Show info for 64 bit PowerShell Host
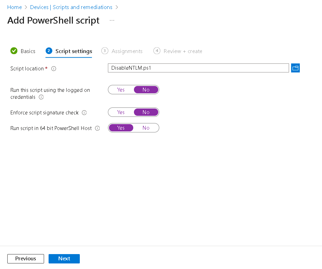The width and height of the screenshot is (322, 269). (98, 128)
